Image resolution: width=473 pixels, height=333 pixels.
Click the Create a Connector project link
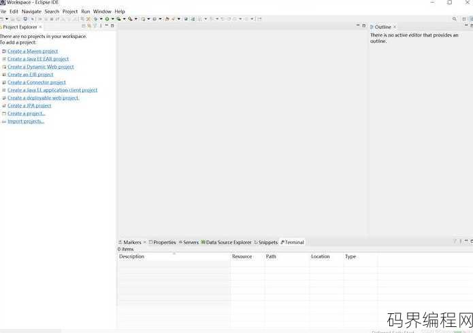pyautogui.click(x=37, y=82)
